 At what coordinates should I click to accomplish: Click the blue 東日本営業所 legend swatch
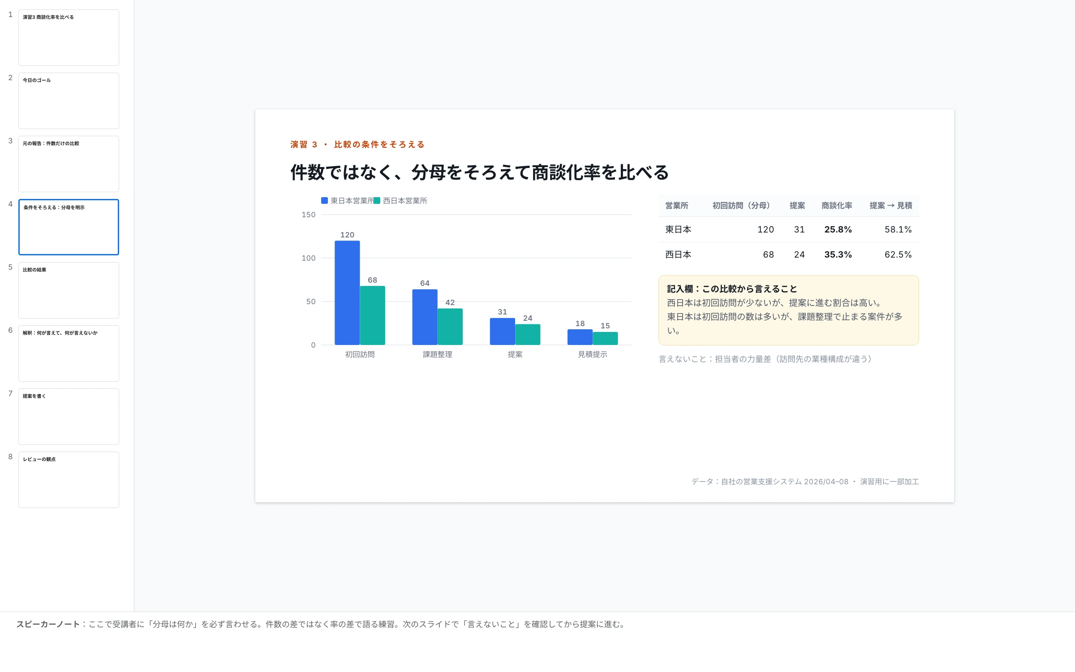pyautogui.click(x=324, y=201)
